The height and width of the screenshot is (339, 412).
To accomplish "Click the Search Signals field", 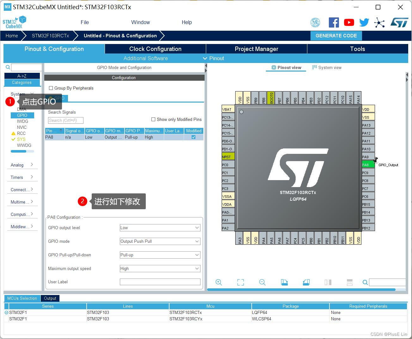I will tap(66, 120).
